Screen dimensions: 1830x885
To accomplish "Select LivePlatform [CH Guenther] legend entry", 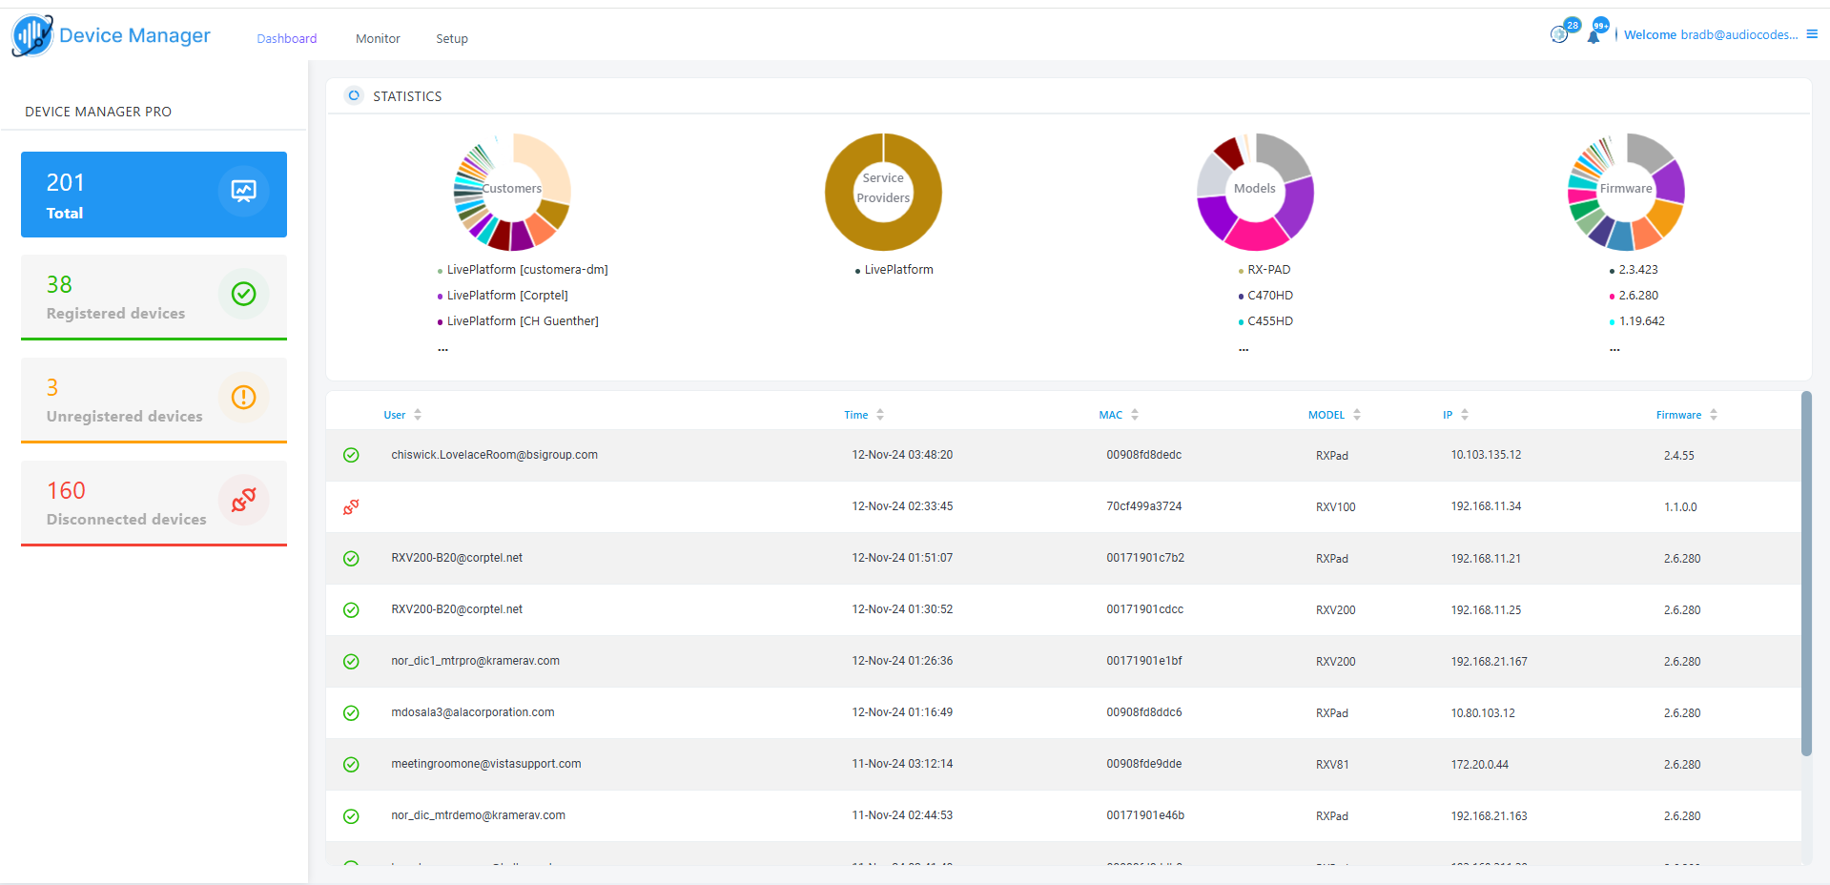I will click(518, 321).
